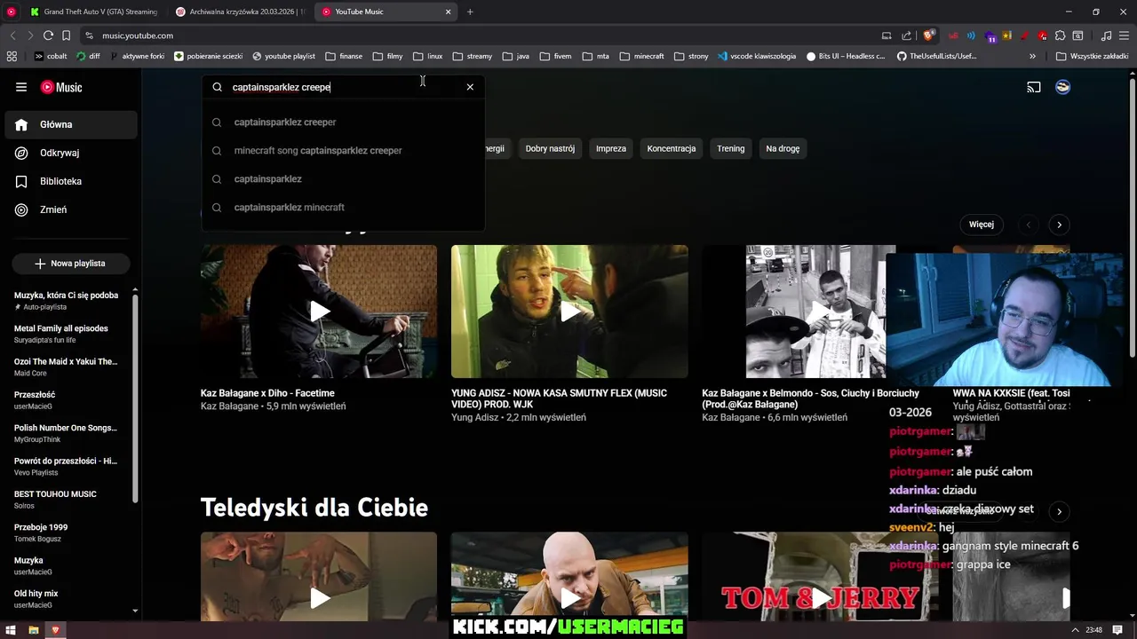Image resolution: width=1137 pixels, height=639 pixels.
Task: Open the bookmarks bar apps grid icon
Action: 12,56
